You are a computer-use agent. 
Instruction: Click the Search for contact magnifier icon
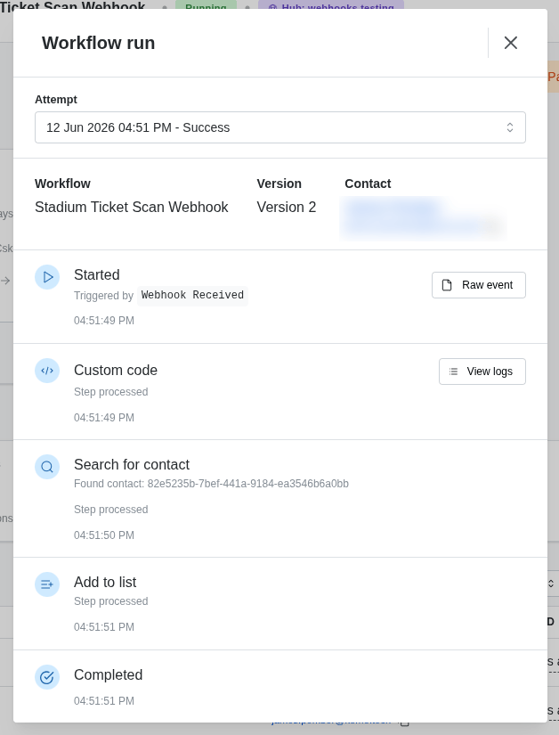[47, 467]
